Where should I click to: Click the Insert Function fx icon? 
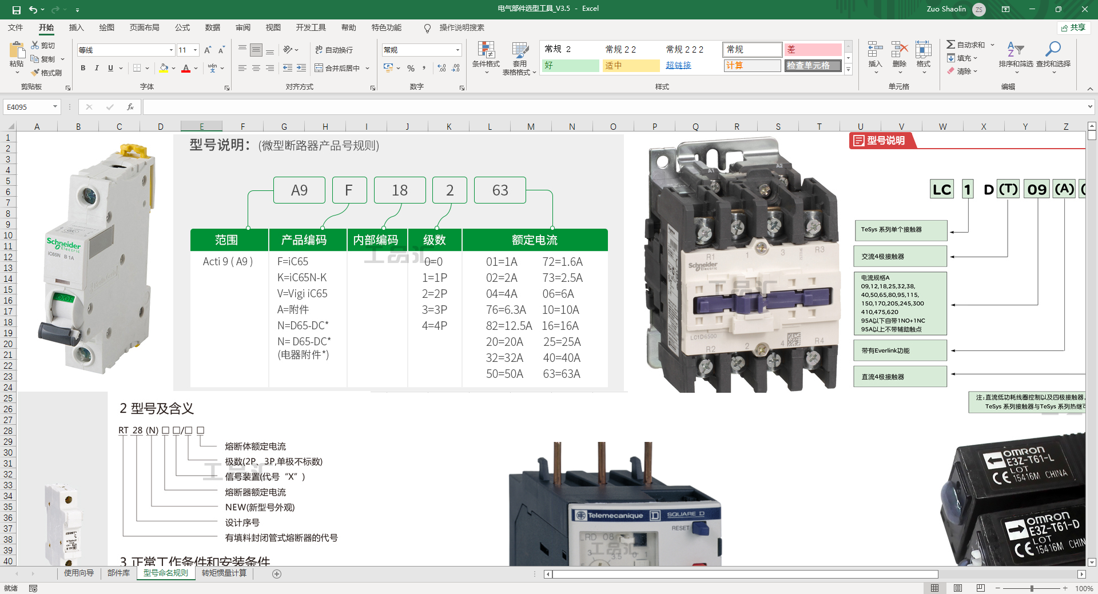point(130,107)
